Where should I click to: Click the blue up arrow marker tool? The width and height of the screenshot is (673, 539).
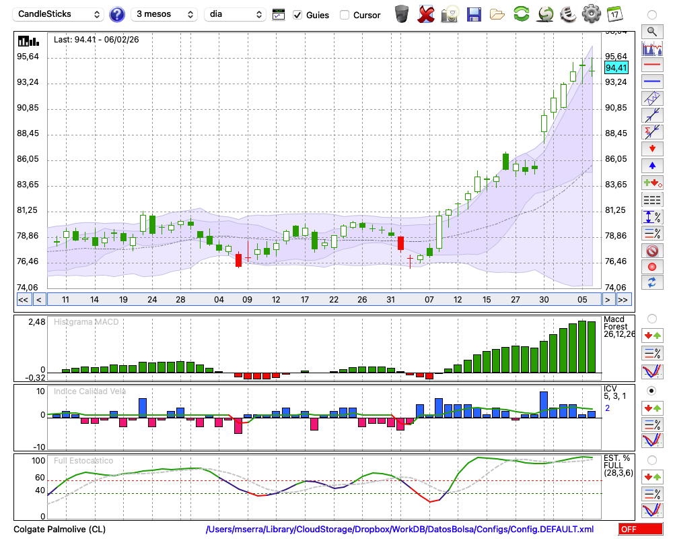click(651, 165)
